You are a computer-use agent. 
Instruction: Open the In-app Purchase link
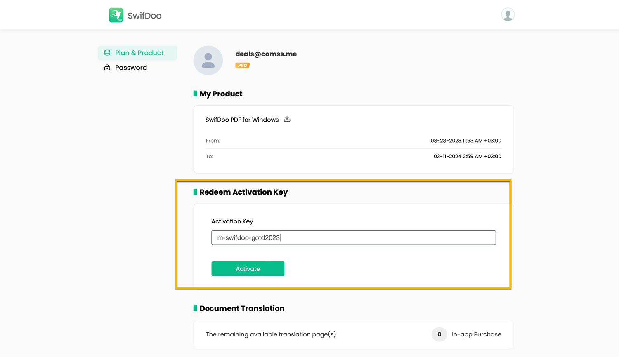[x=476, y=334]
